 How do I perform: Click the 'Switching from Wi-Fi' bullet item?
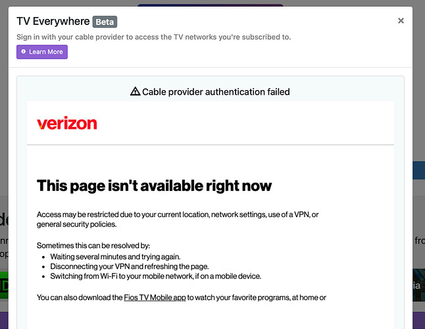point(155,276)
